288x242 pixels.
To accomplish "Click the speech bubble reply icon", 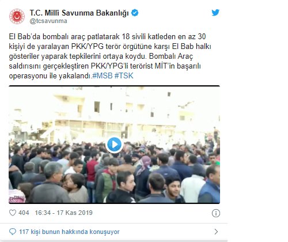I will point(13,232).
